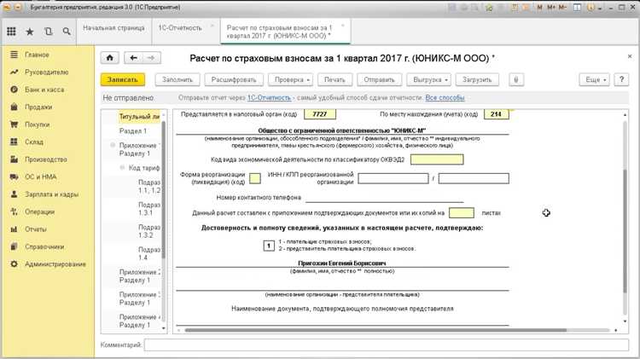Open History icon in top panel

coord(49,31)
